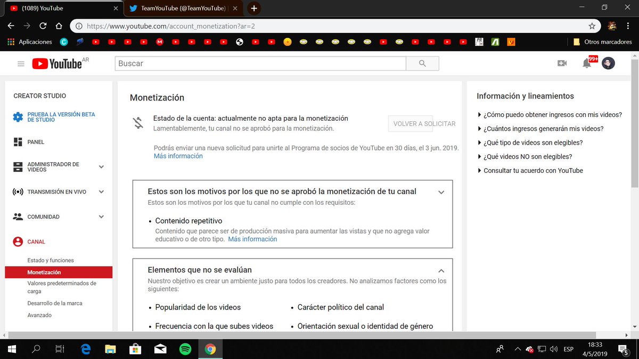Image resolution: width=639 pixels, height=359 pixels.
Task: Open the YouTube hamburger guide menu
Action: 21,64
